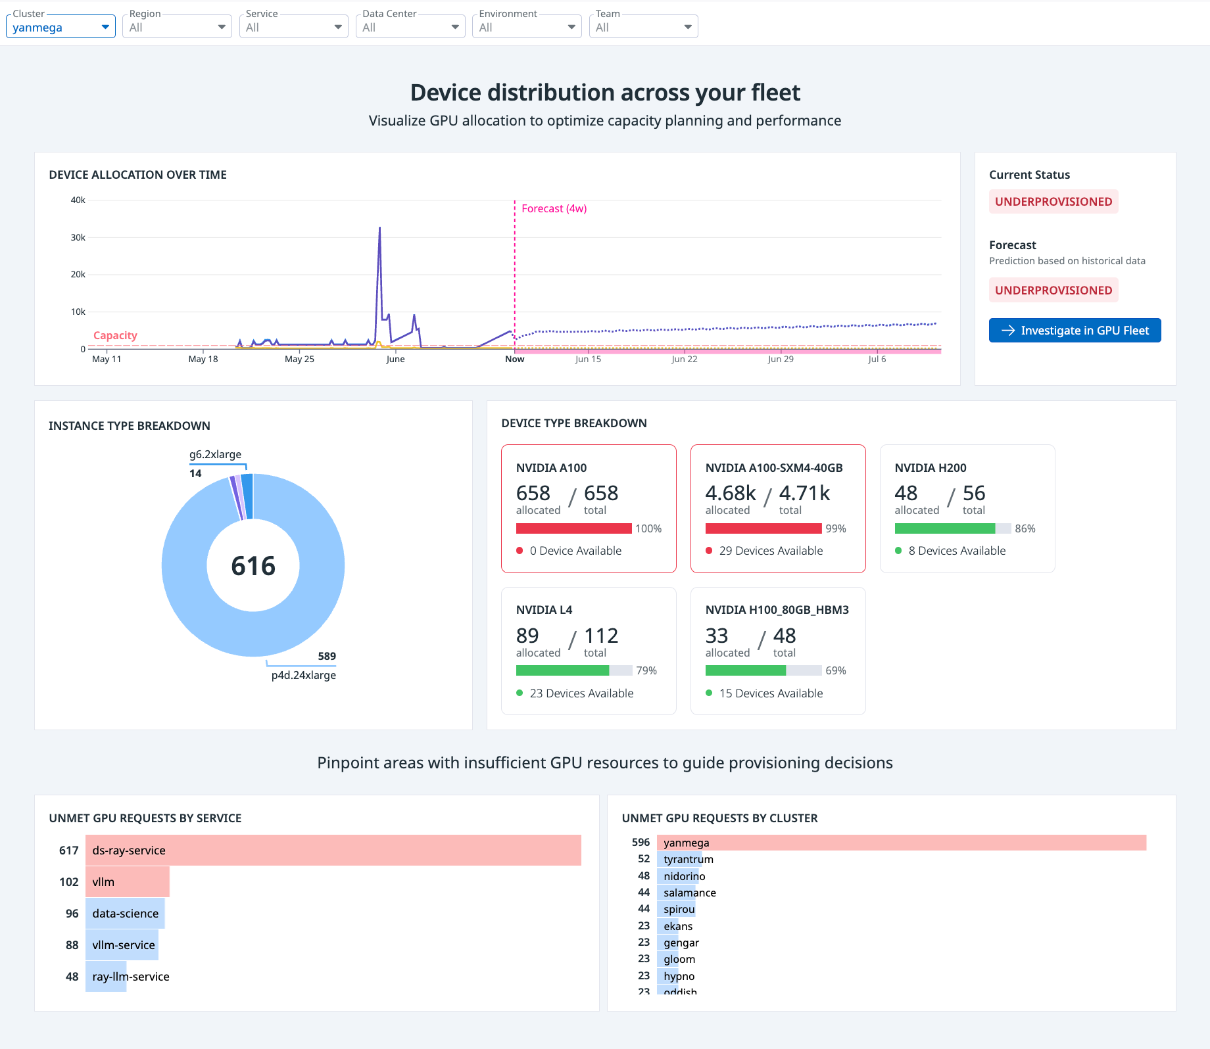Click the red availability dot on NVIDIA A100 card
Image resolution: width=1210 pixels, height=1049 pixels.
[519, 550]
